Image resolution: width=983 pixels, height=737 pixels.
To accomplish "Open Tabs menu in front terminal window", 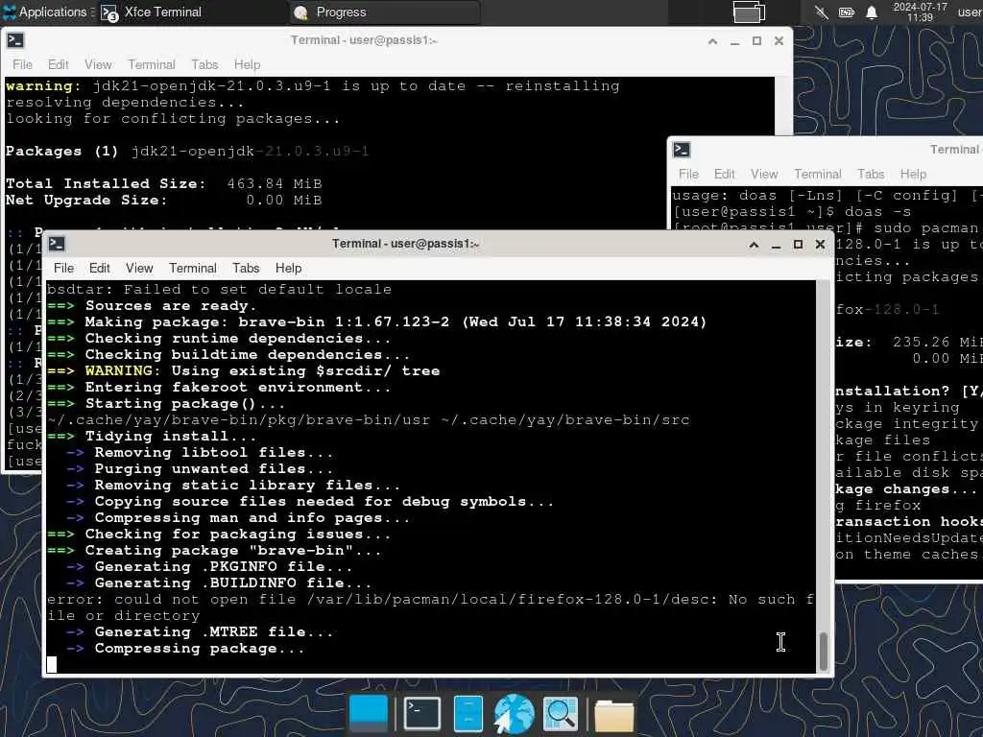I will [246, 269].
